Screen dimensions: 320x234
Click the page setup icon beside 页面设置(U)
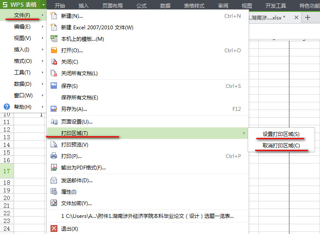pyautogui.click(x=54, y=122)
